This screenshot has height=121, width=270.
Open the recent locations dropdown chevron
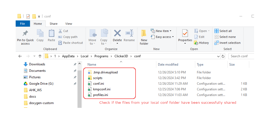pyautogui.click(x=34, y=56)
